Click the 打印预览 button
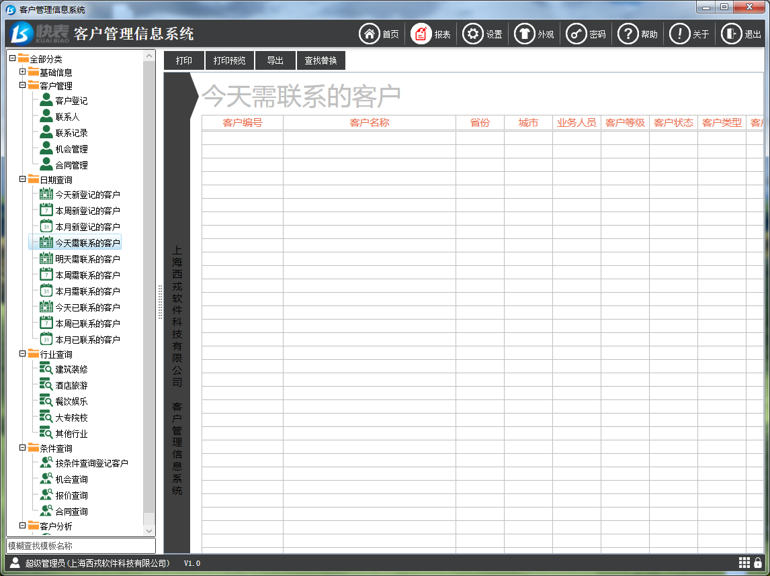 tap(229, 60)
